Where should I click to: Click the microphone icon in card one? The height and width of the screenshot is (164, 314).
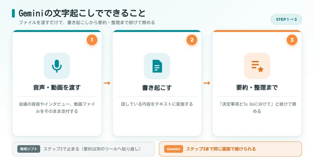(x=57, y=66)
